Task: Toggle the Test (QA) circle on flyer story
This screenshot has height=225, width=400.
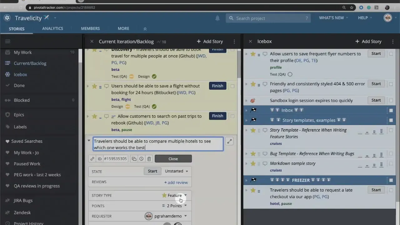Action: 290,74
